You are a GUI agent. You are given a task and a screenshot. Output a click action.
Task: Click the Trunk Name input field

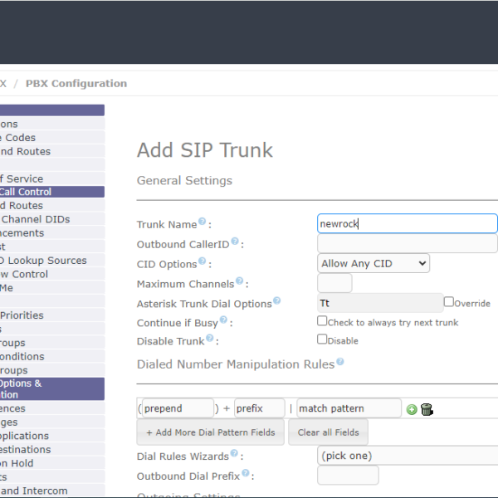click(407, 223)
